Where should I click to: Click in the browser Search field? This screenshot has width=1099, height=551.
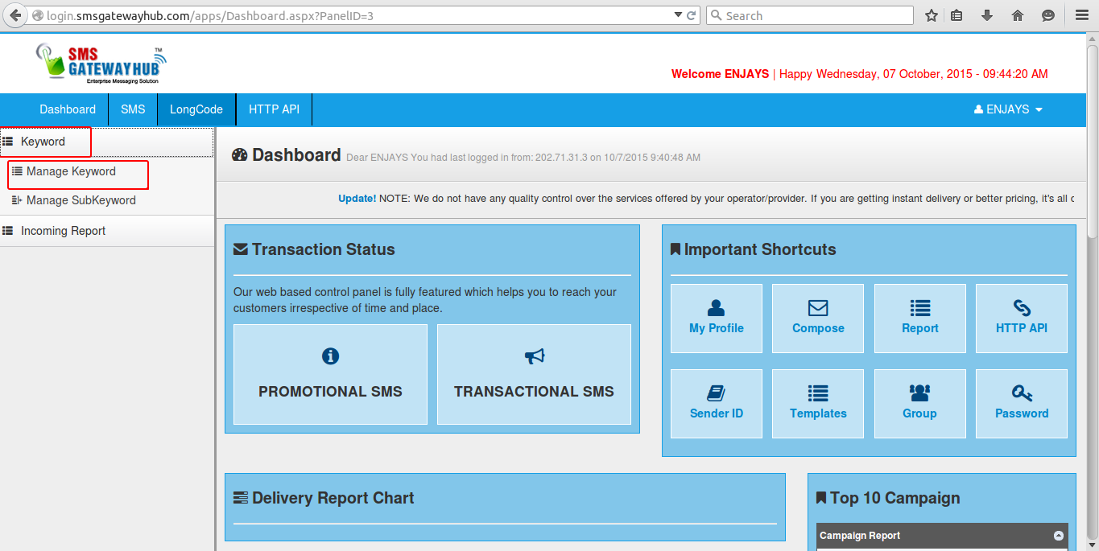click(809, 15)
